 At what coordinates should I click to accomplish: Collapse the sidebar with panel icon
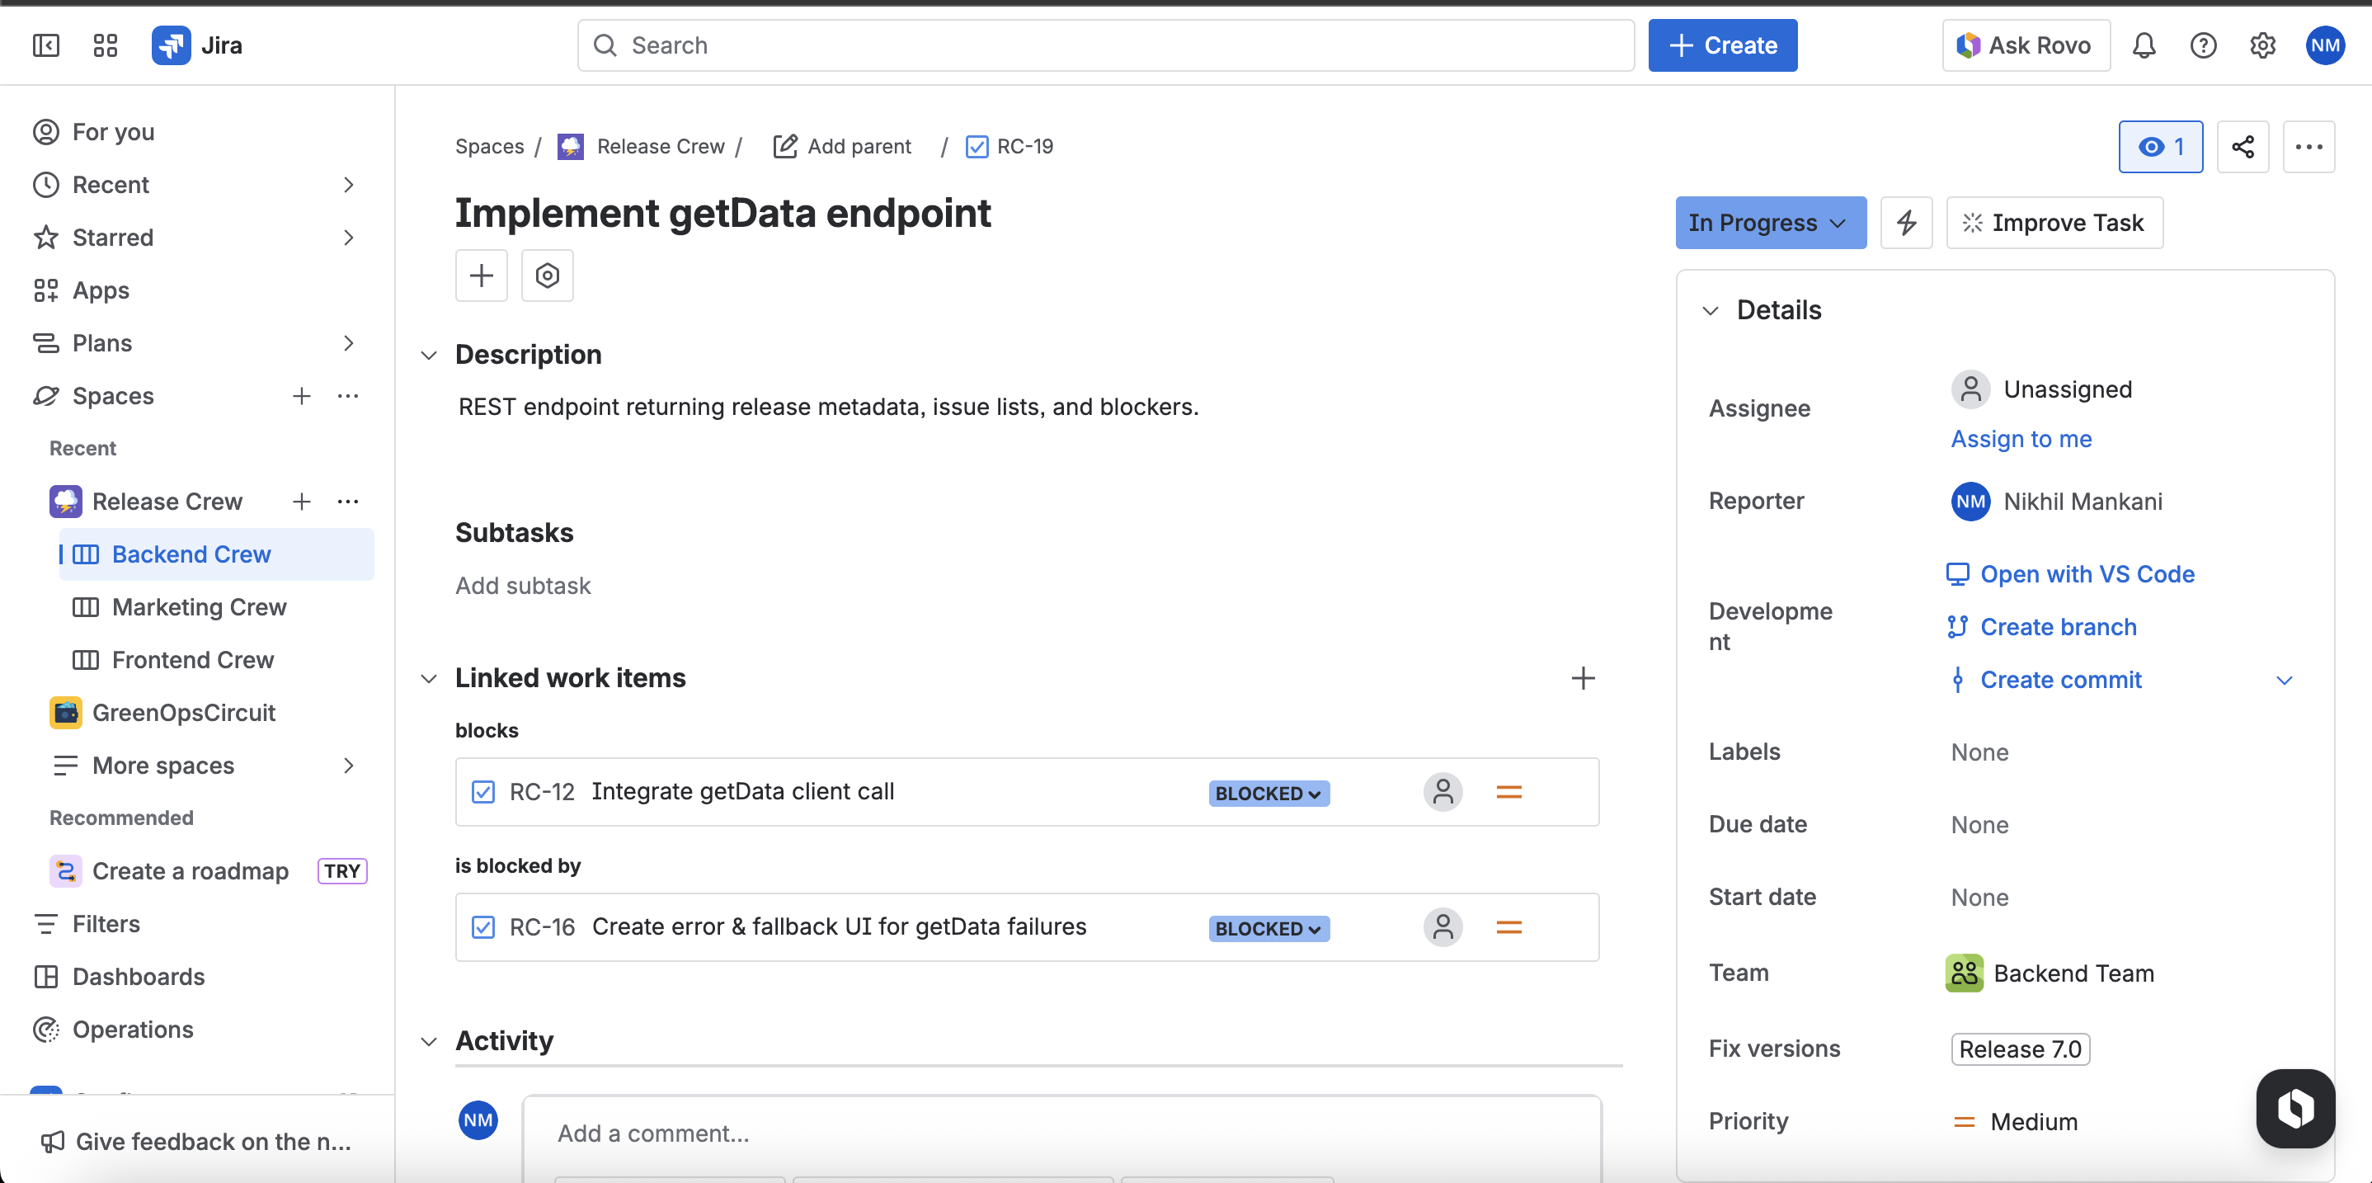(46, 45)
